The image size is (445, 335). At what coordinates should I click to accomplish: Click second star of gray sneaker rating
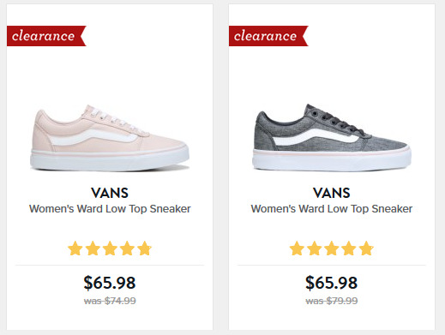(x=315, y=248)
